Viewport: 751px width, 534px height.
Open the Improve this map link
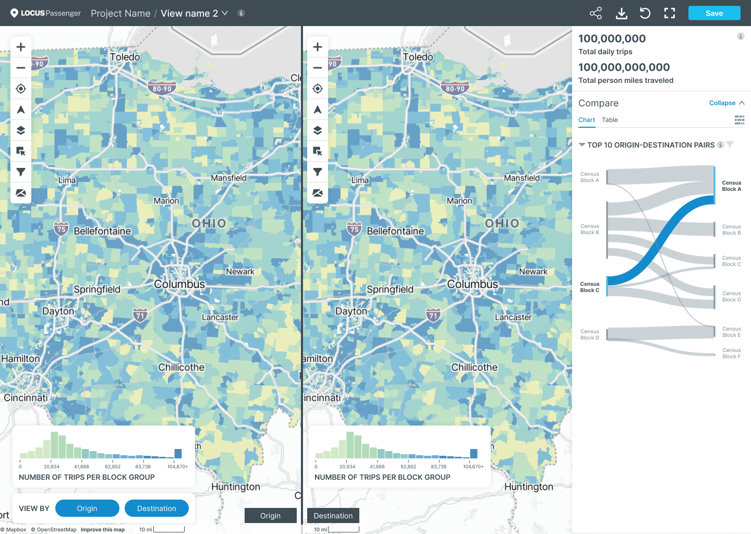(103, 529)
